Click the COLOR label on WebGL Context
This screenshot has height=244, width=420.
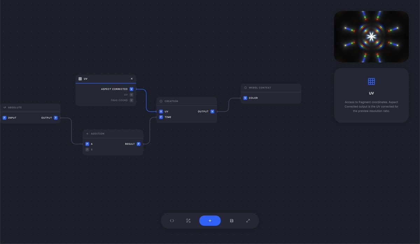point(253,98)
